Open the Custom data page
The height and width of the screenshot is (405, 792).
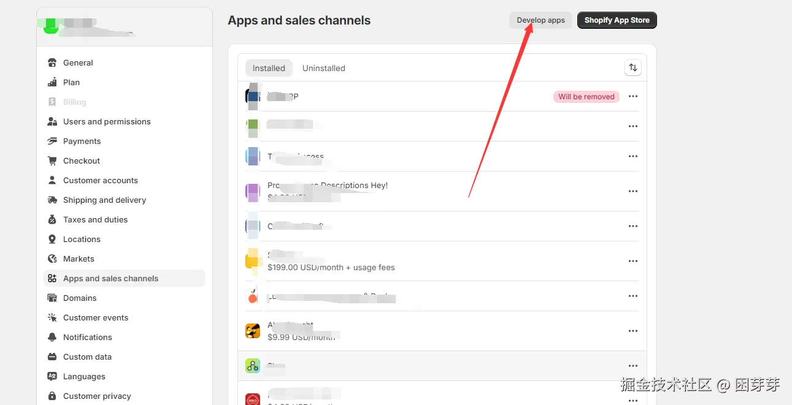click(125, 357)
